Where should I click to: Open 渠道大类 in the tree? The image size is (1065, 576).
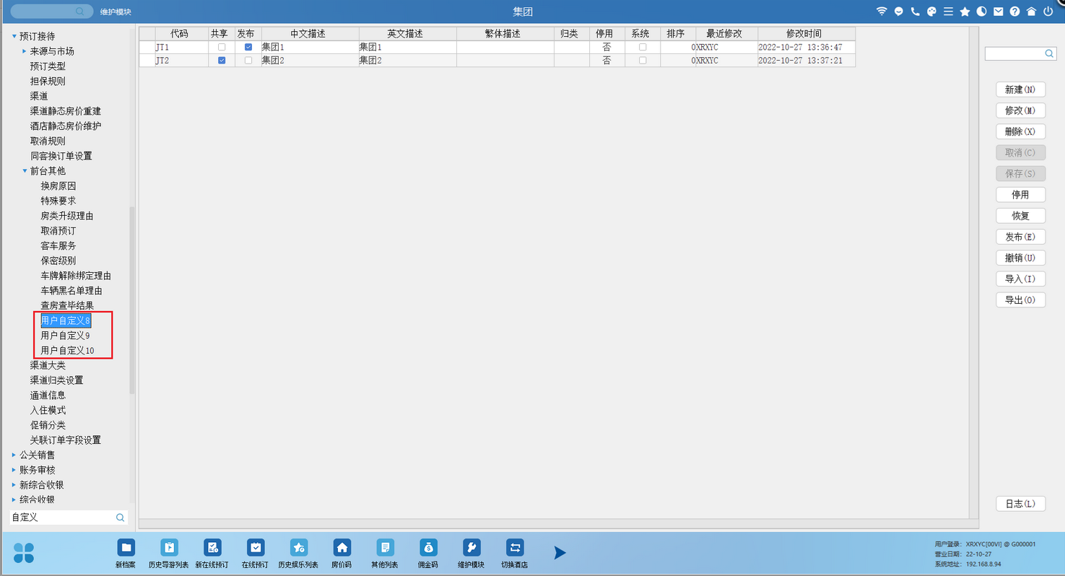(48, 365)
